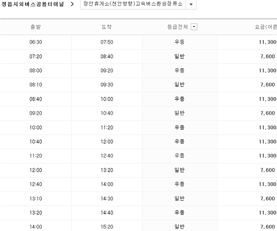Screen dimensions: 277x231
Task: Click the 우등 grade in the 10:40 departure row
Action: (x=179, y=141)
